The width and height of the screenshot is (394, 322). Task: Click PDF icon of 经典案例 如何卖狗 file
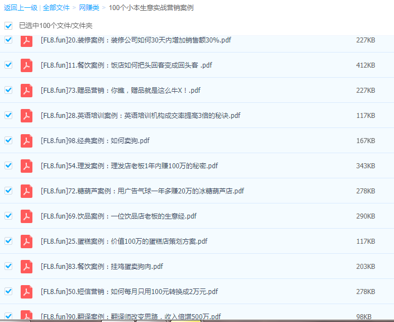[26, 141]
